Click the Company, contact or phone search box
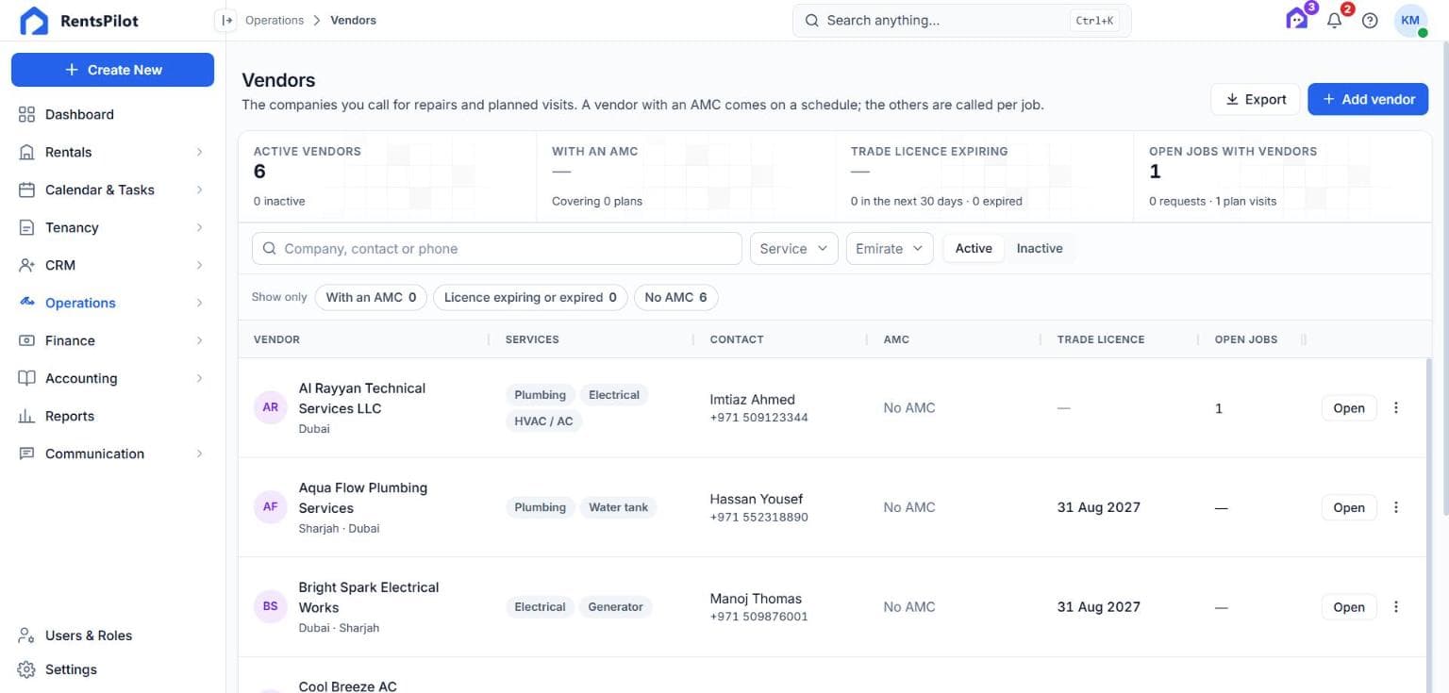 497,248
